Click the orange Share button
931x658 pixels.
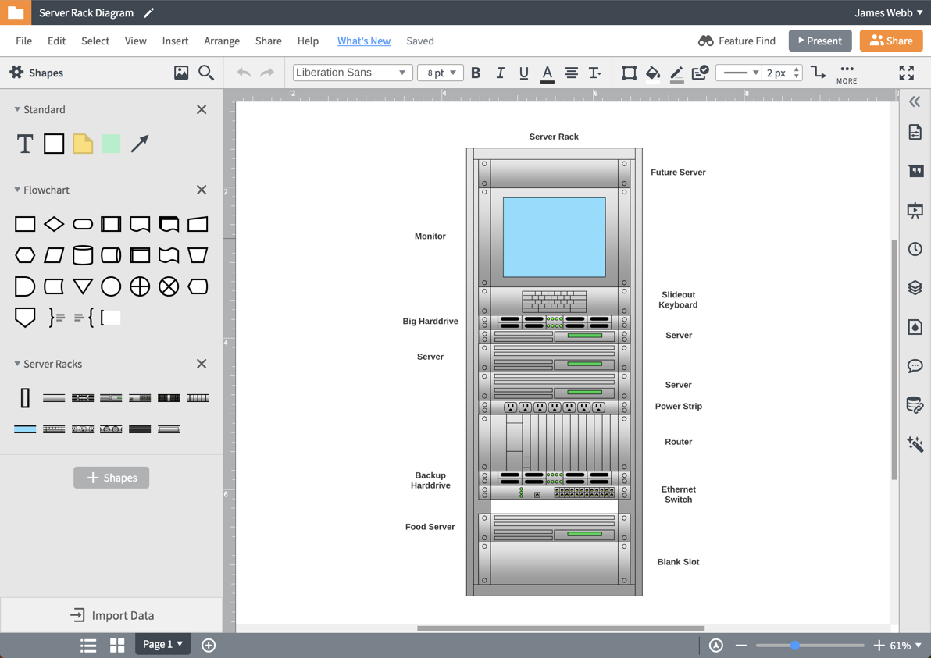point(891,40)
